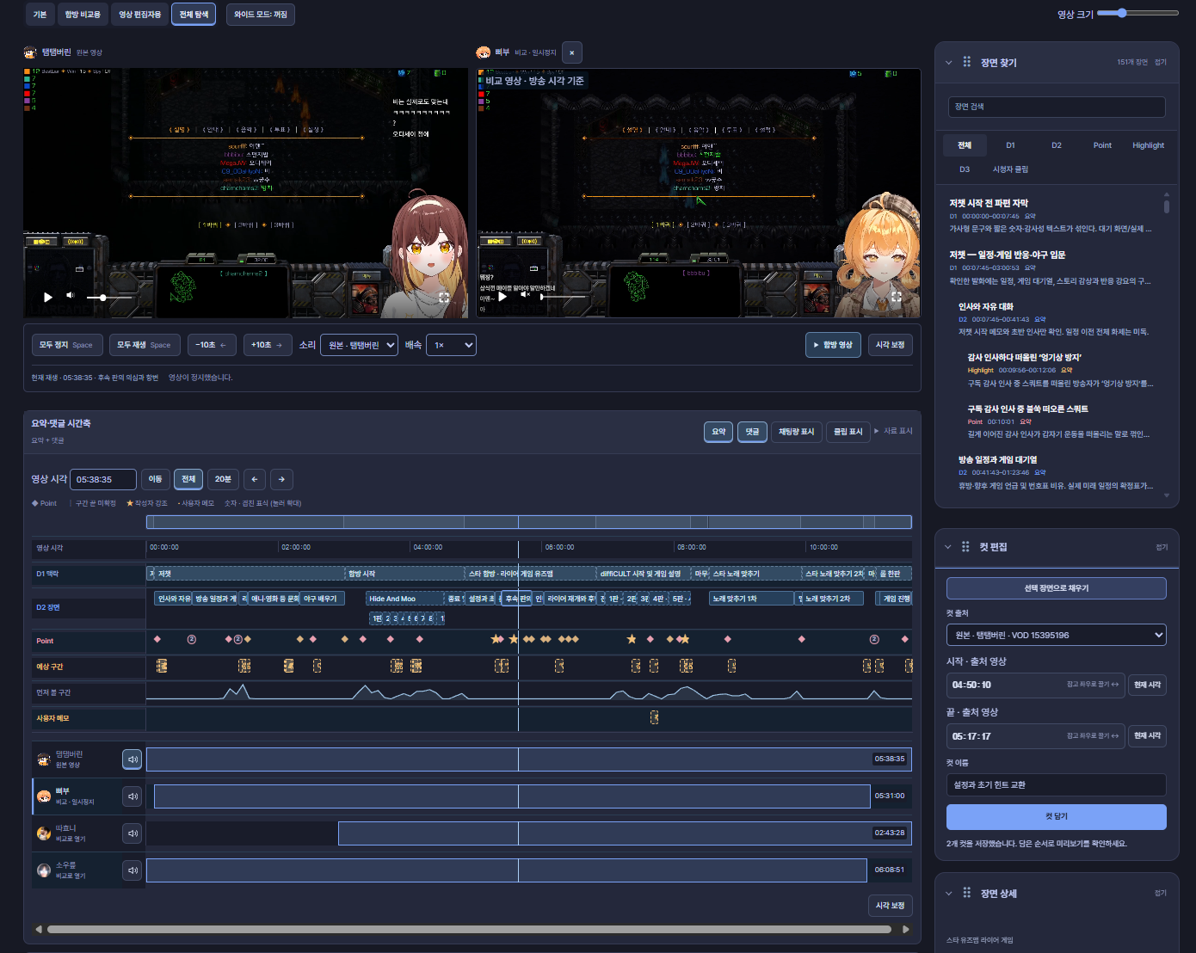Close the 뻐부 comparison video
The width and height of the screenshot is (1196, 953).
tap(572, 52)
